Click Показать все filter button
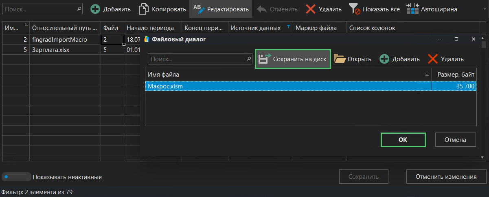This screenshot has height=197, width=489. (x=374, y=9)
